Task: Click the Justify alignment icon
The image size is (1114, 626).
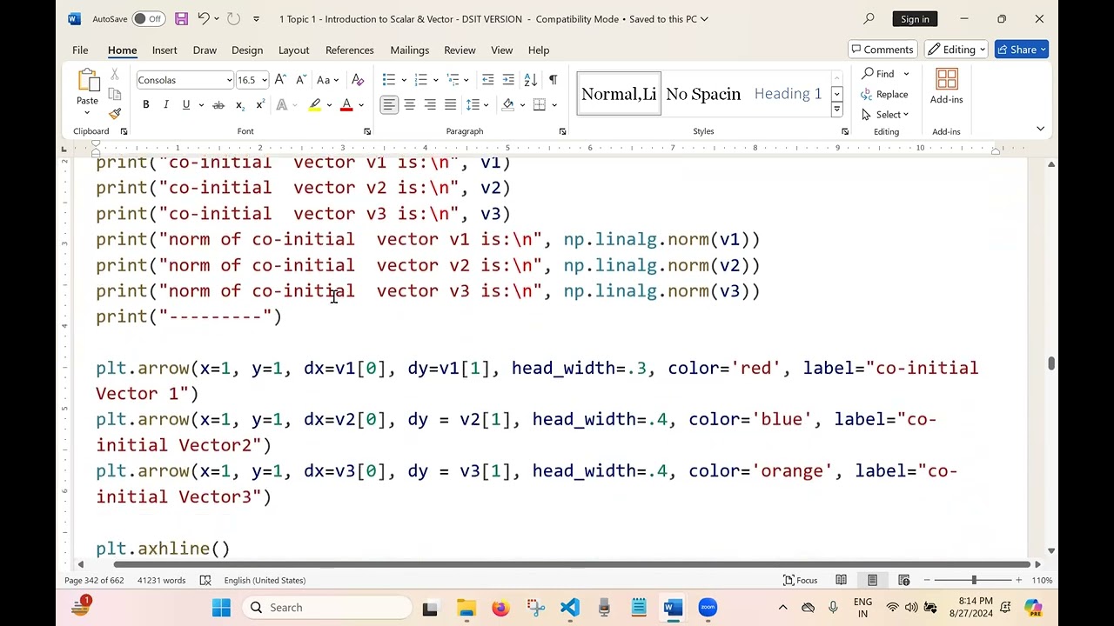Action: (x=450, y=105)
